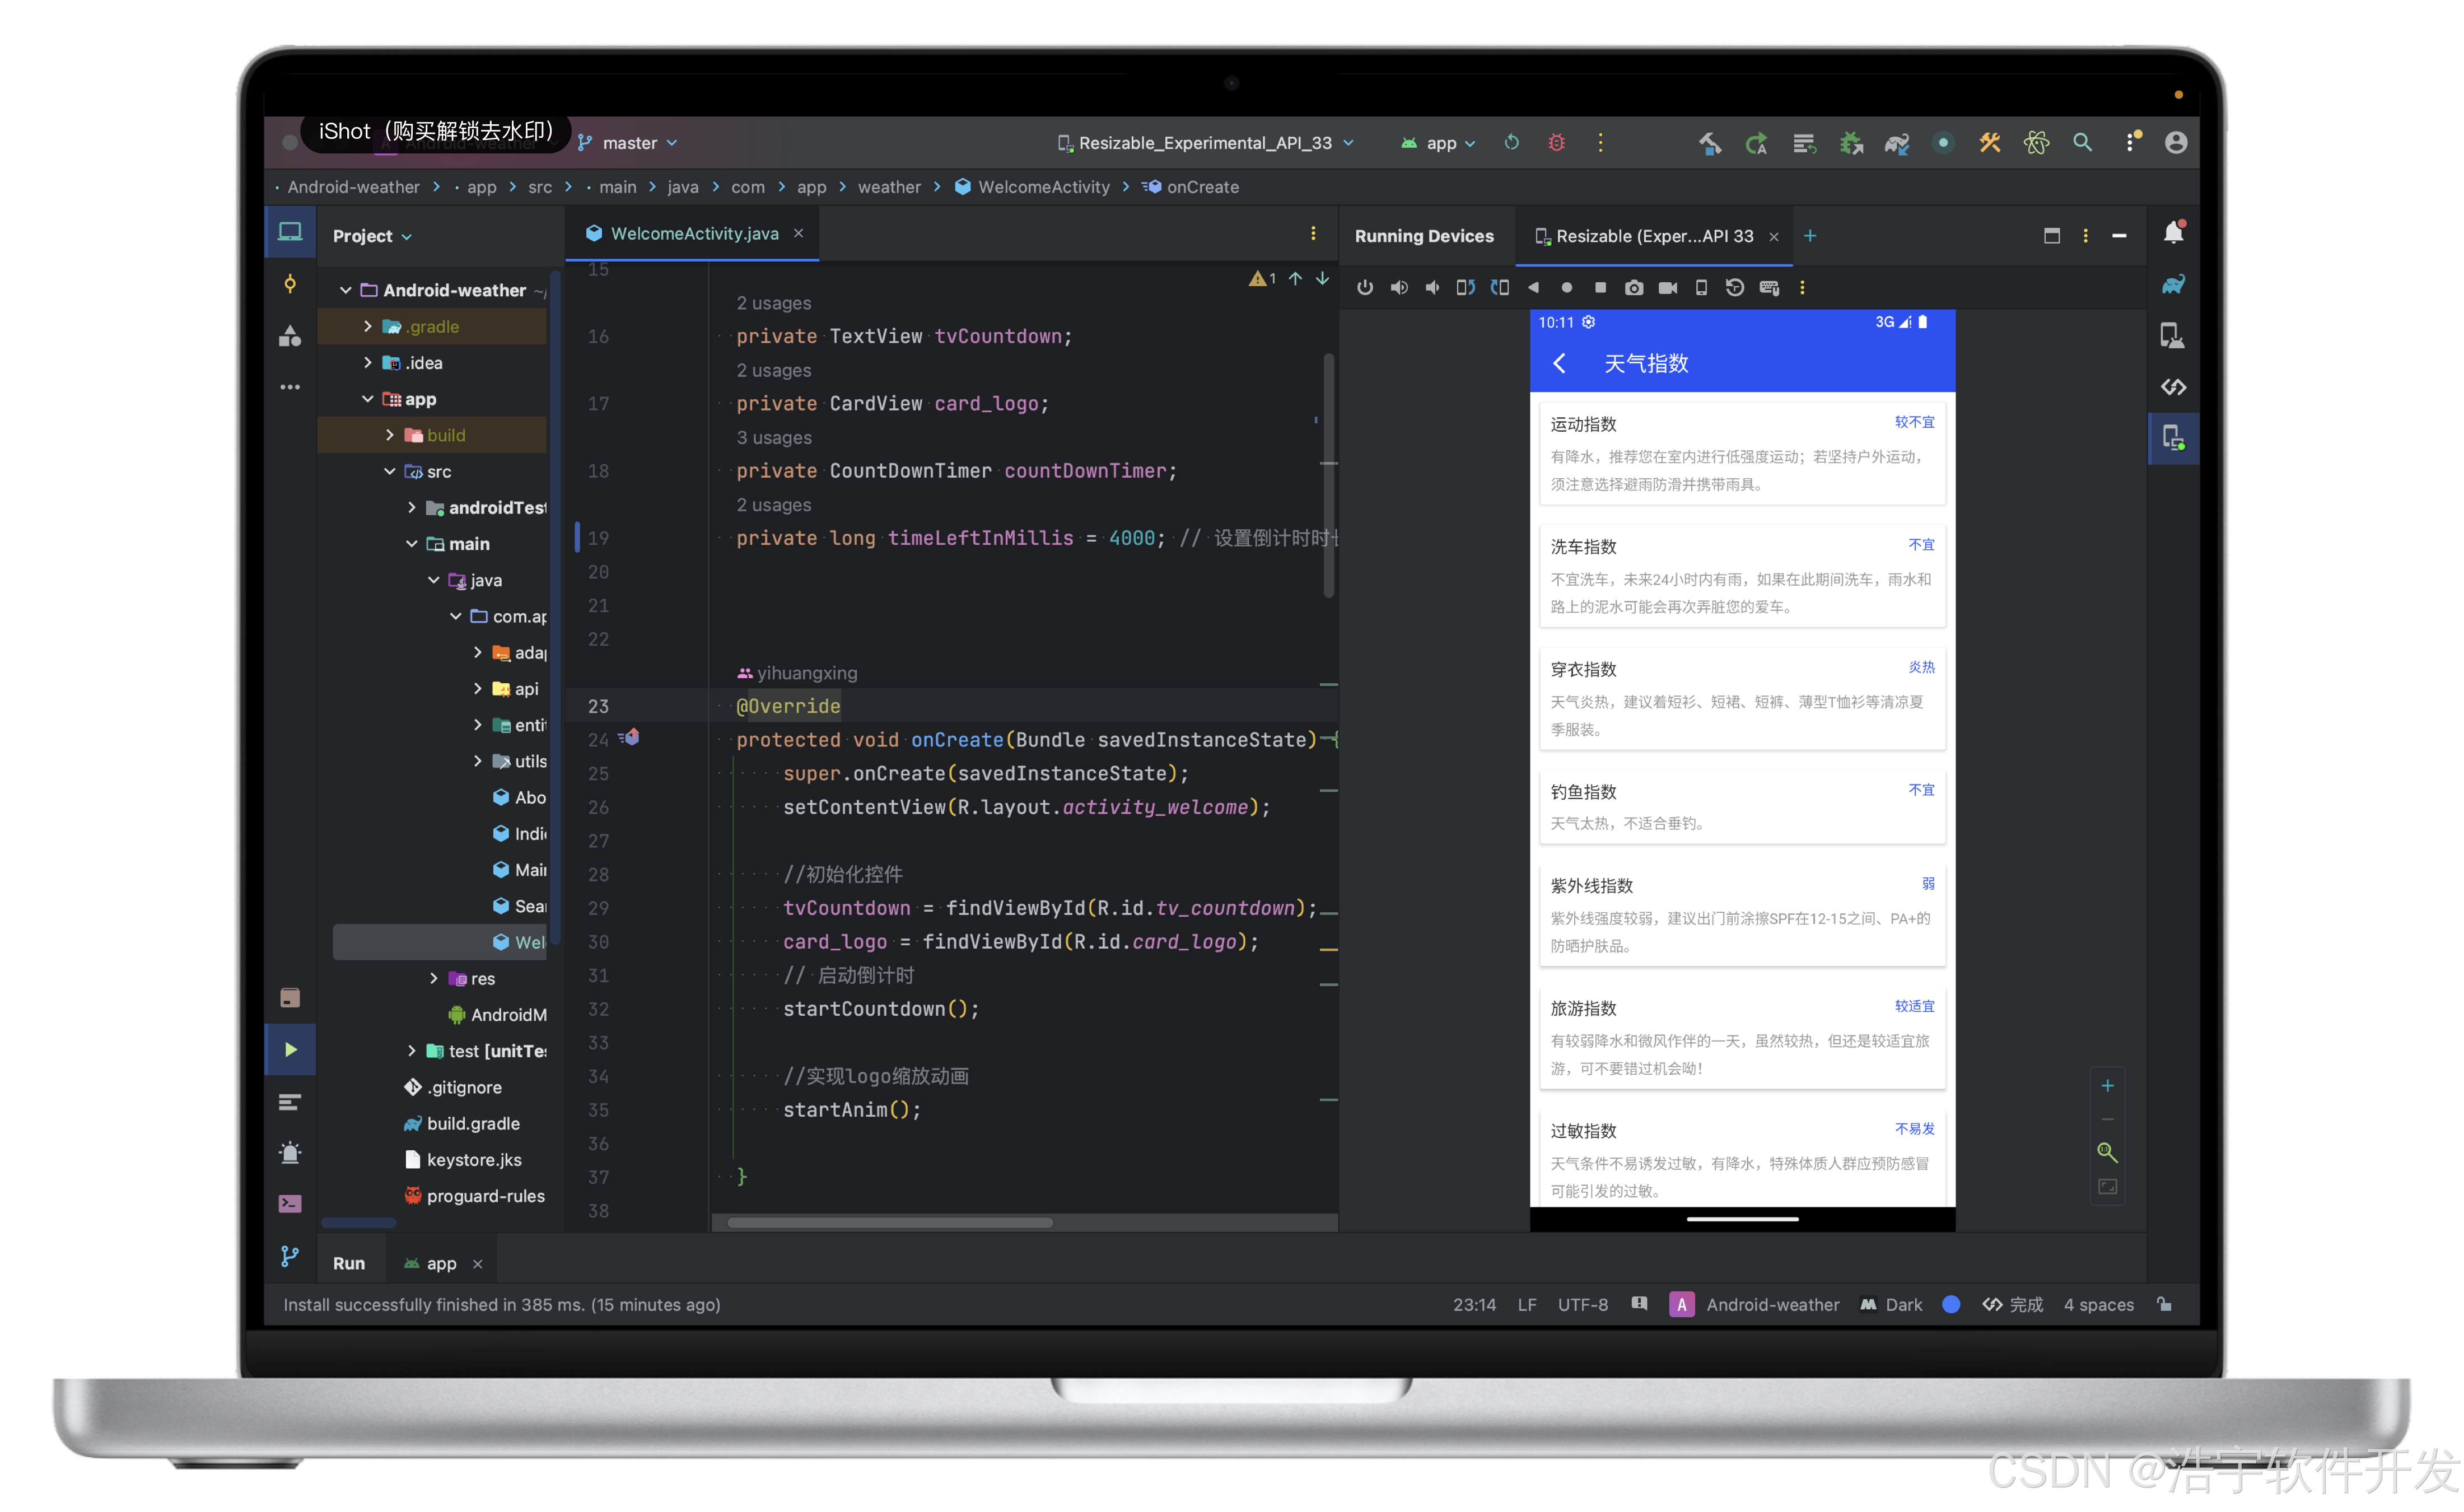This screenshot has height=1512, width=2464.
Task: Open the Structure tool window icon
Action: click(x=290, y=336)
